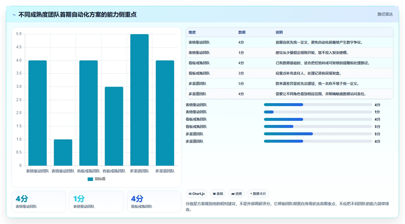Click the progress bar labeled 5分
405x224 pixels.
(x=318, y=134)
